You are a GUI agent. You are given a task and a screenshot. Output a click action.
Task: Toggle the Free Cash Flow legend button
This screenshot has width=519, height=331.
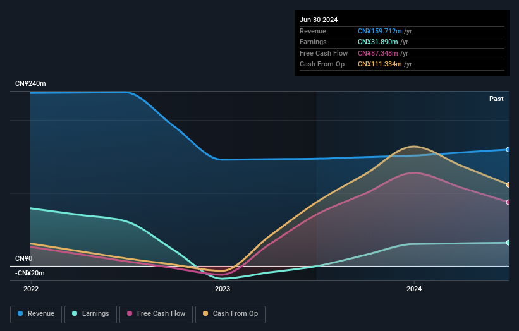(x=156, y=314)
